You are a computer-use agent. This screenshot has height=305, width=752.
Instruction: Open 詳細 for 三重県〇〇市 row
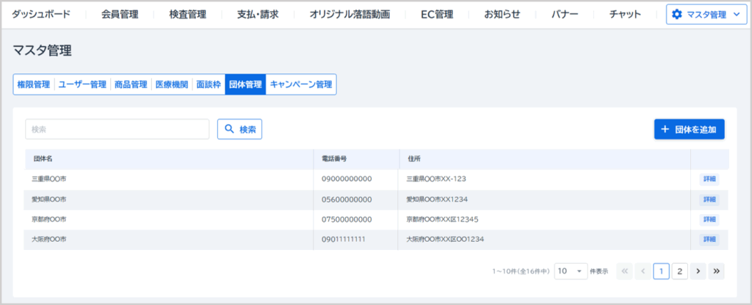pos(709,179)
